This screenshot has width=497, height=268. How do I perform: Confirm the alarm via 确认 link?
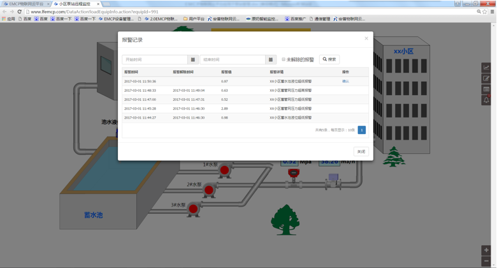pyautogui.click(x=345, y=81)
